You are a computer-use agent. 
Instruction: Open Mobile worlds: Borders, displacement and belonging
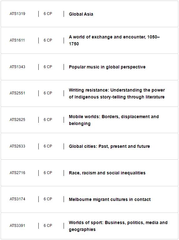(114, 120)
